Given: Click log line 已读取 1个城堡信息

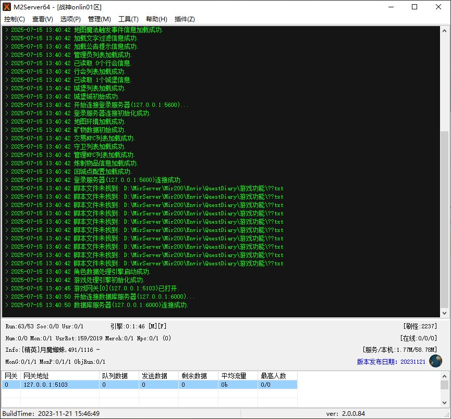Looking at the screenshot, I should 68,80.
